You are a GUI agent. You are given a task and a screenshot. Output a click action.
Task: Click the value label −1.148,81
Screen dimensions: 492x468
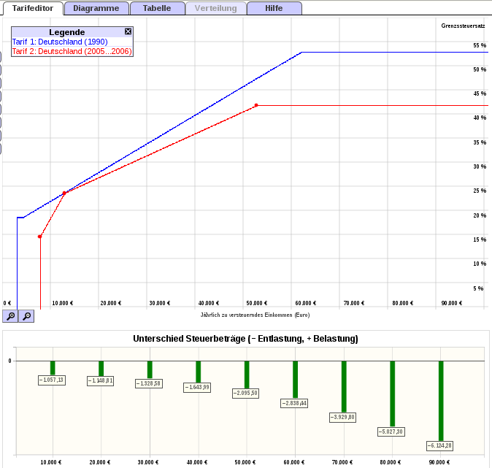click(x=101, y=380)
